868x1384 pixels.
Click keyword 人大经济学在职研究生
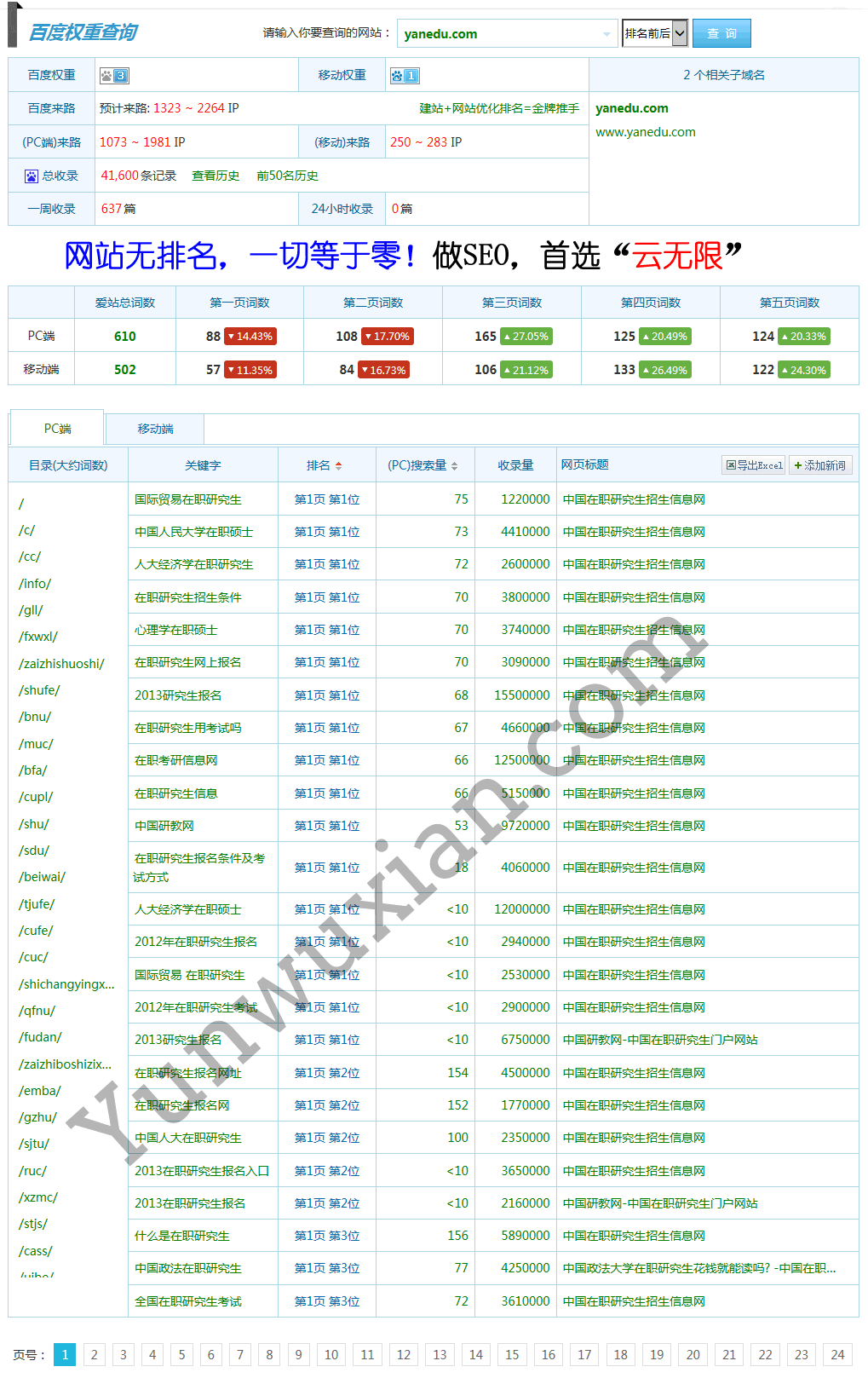pos(194,564)
